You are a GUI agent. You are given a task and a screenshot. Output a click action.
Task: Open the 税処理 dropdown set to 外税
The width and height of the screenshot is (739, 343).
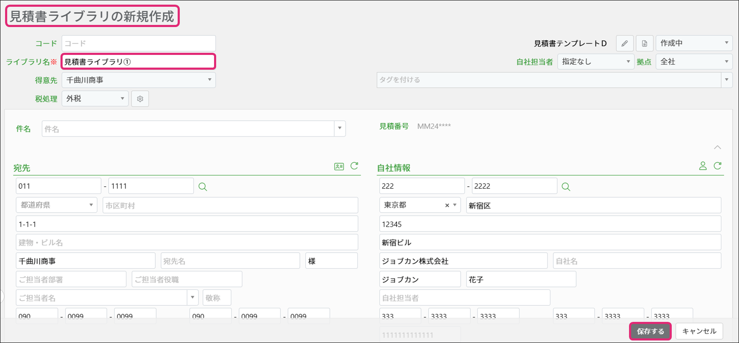click(x=95, y=98)
